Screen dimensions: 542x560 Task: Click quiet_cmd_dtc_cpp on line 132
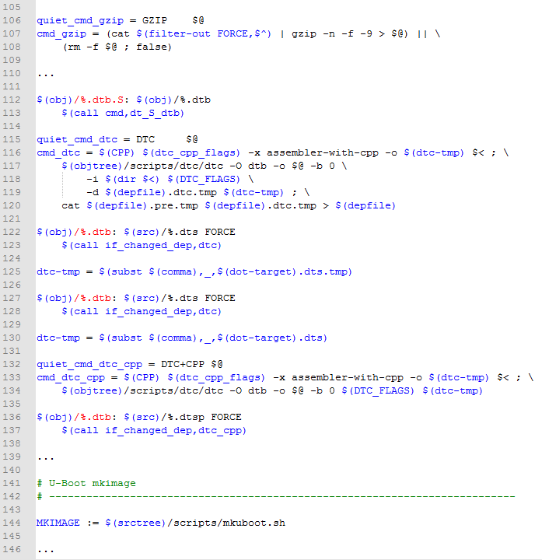point(89,364)
